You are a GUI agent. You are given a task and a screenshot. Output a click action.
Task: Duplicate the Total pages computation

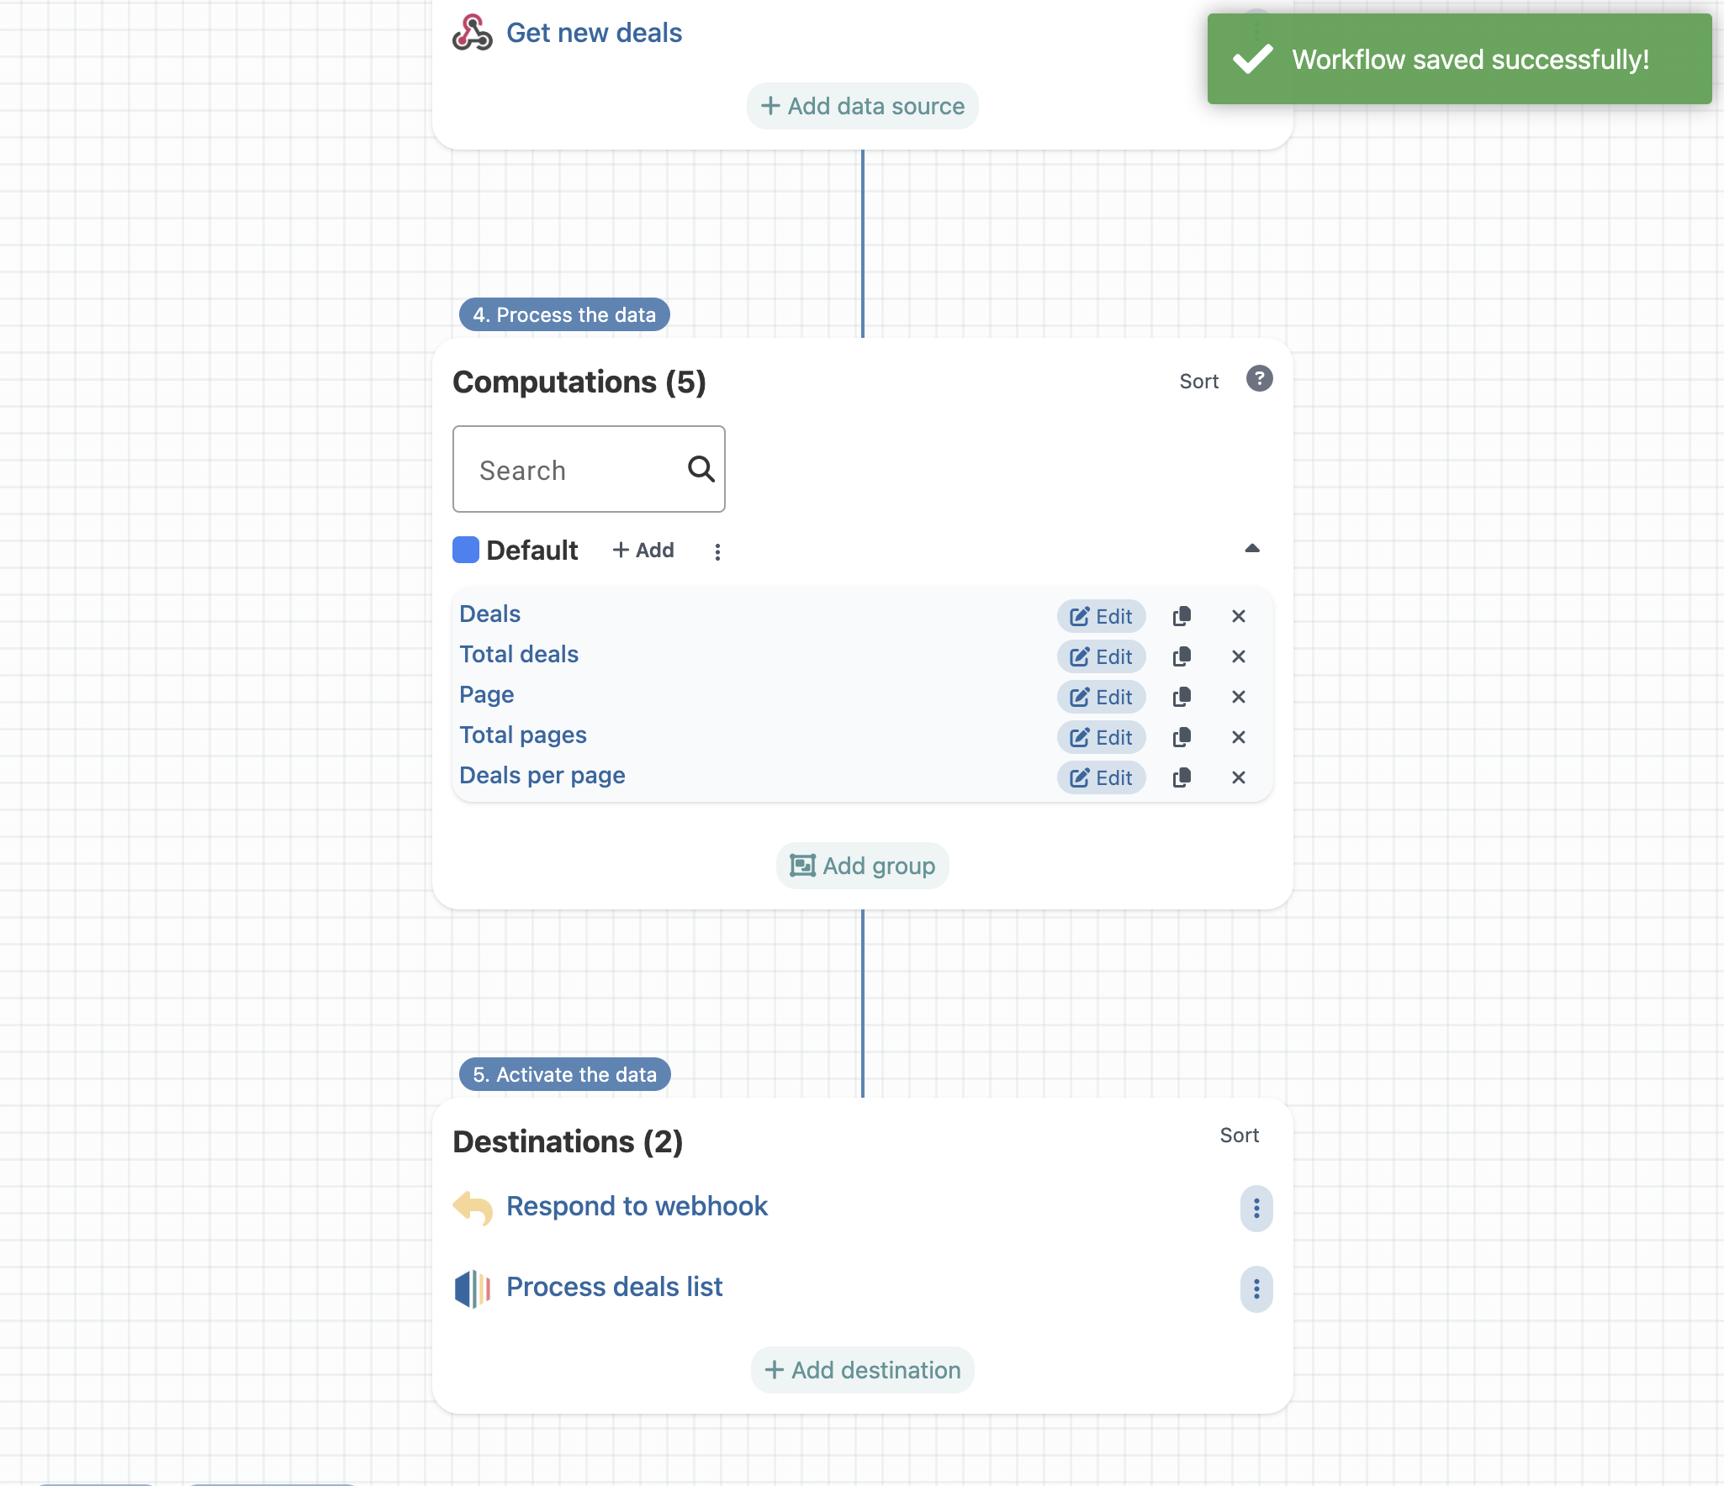click(x=1182, y=737)
